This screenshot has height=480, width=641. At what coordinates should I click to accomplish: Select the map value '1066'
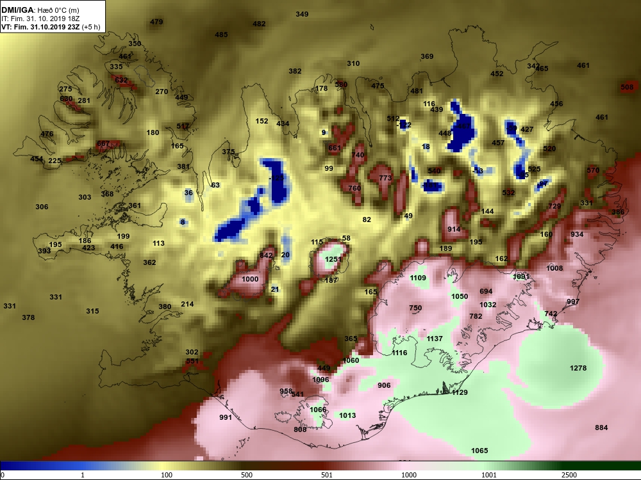(318, 410)
